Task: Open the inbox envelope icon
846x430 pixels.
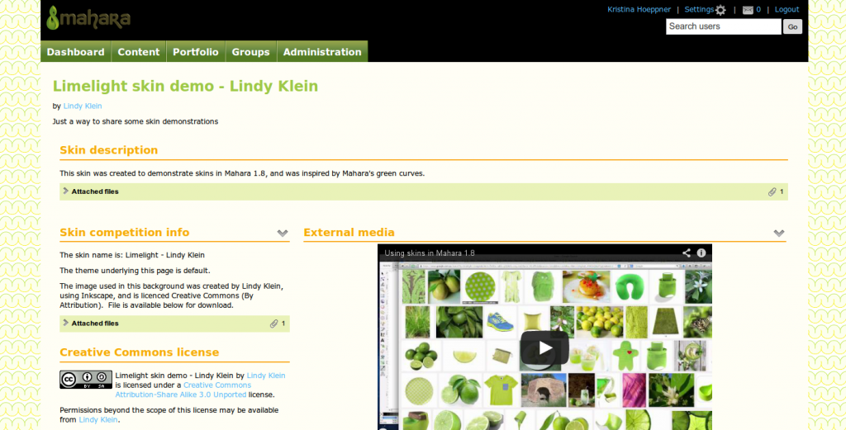Action: pos(747,10)
